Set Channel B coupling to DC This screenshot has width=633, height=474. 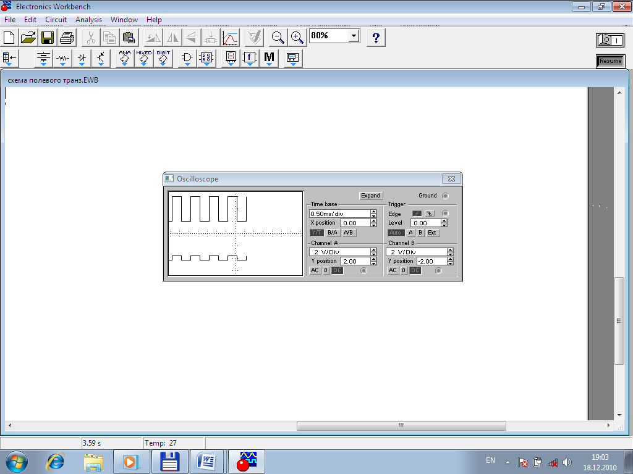pyautogui.click(x=415, y=270)
